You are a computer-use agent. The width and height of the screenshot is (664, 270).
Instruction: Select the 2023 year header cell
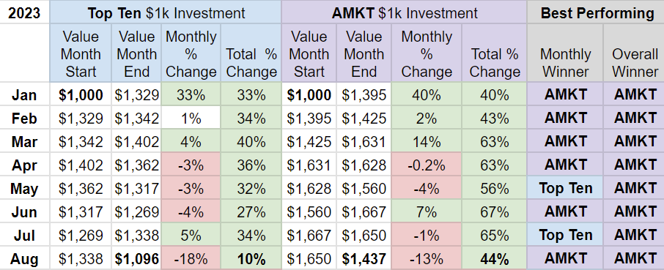(x=25, y=12)
